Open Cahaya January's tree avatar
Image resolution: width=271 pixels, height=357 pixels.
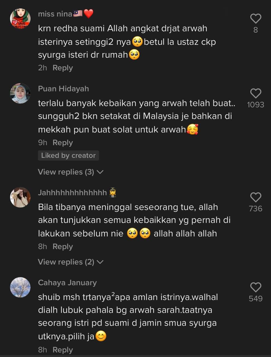(20, 287)
